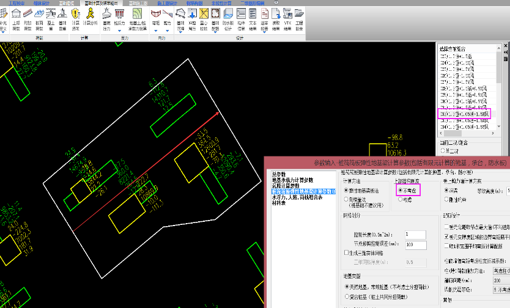Show 基底压力 results icon

(106, 13)
